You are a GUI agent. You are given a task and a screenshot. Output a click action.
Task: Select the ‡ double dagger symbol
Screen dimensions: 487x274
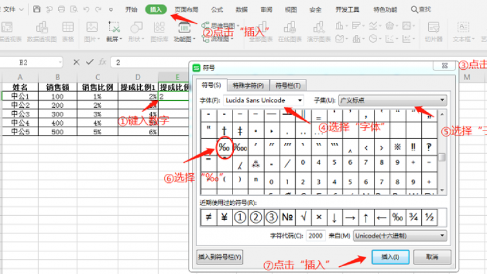pos(240,131)
